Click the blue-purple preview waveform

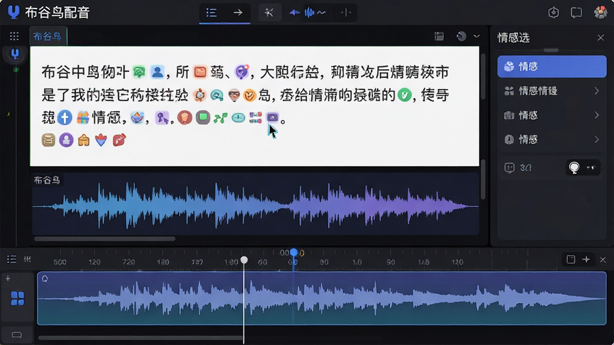[255, 205]
